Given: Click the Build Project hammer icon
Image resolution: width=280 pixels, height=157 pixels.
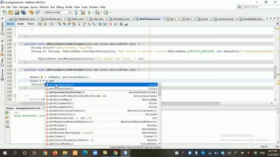Looking at the screenshot, I should pyautogui.click(x=76, y=13).
